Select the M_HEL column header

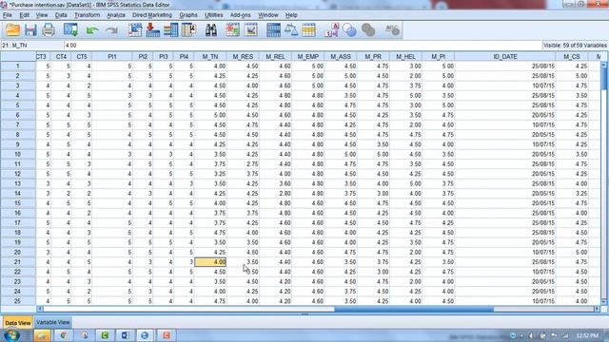coord(405,57)
